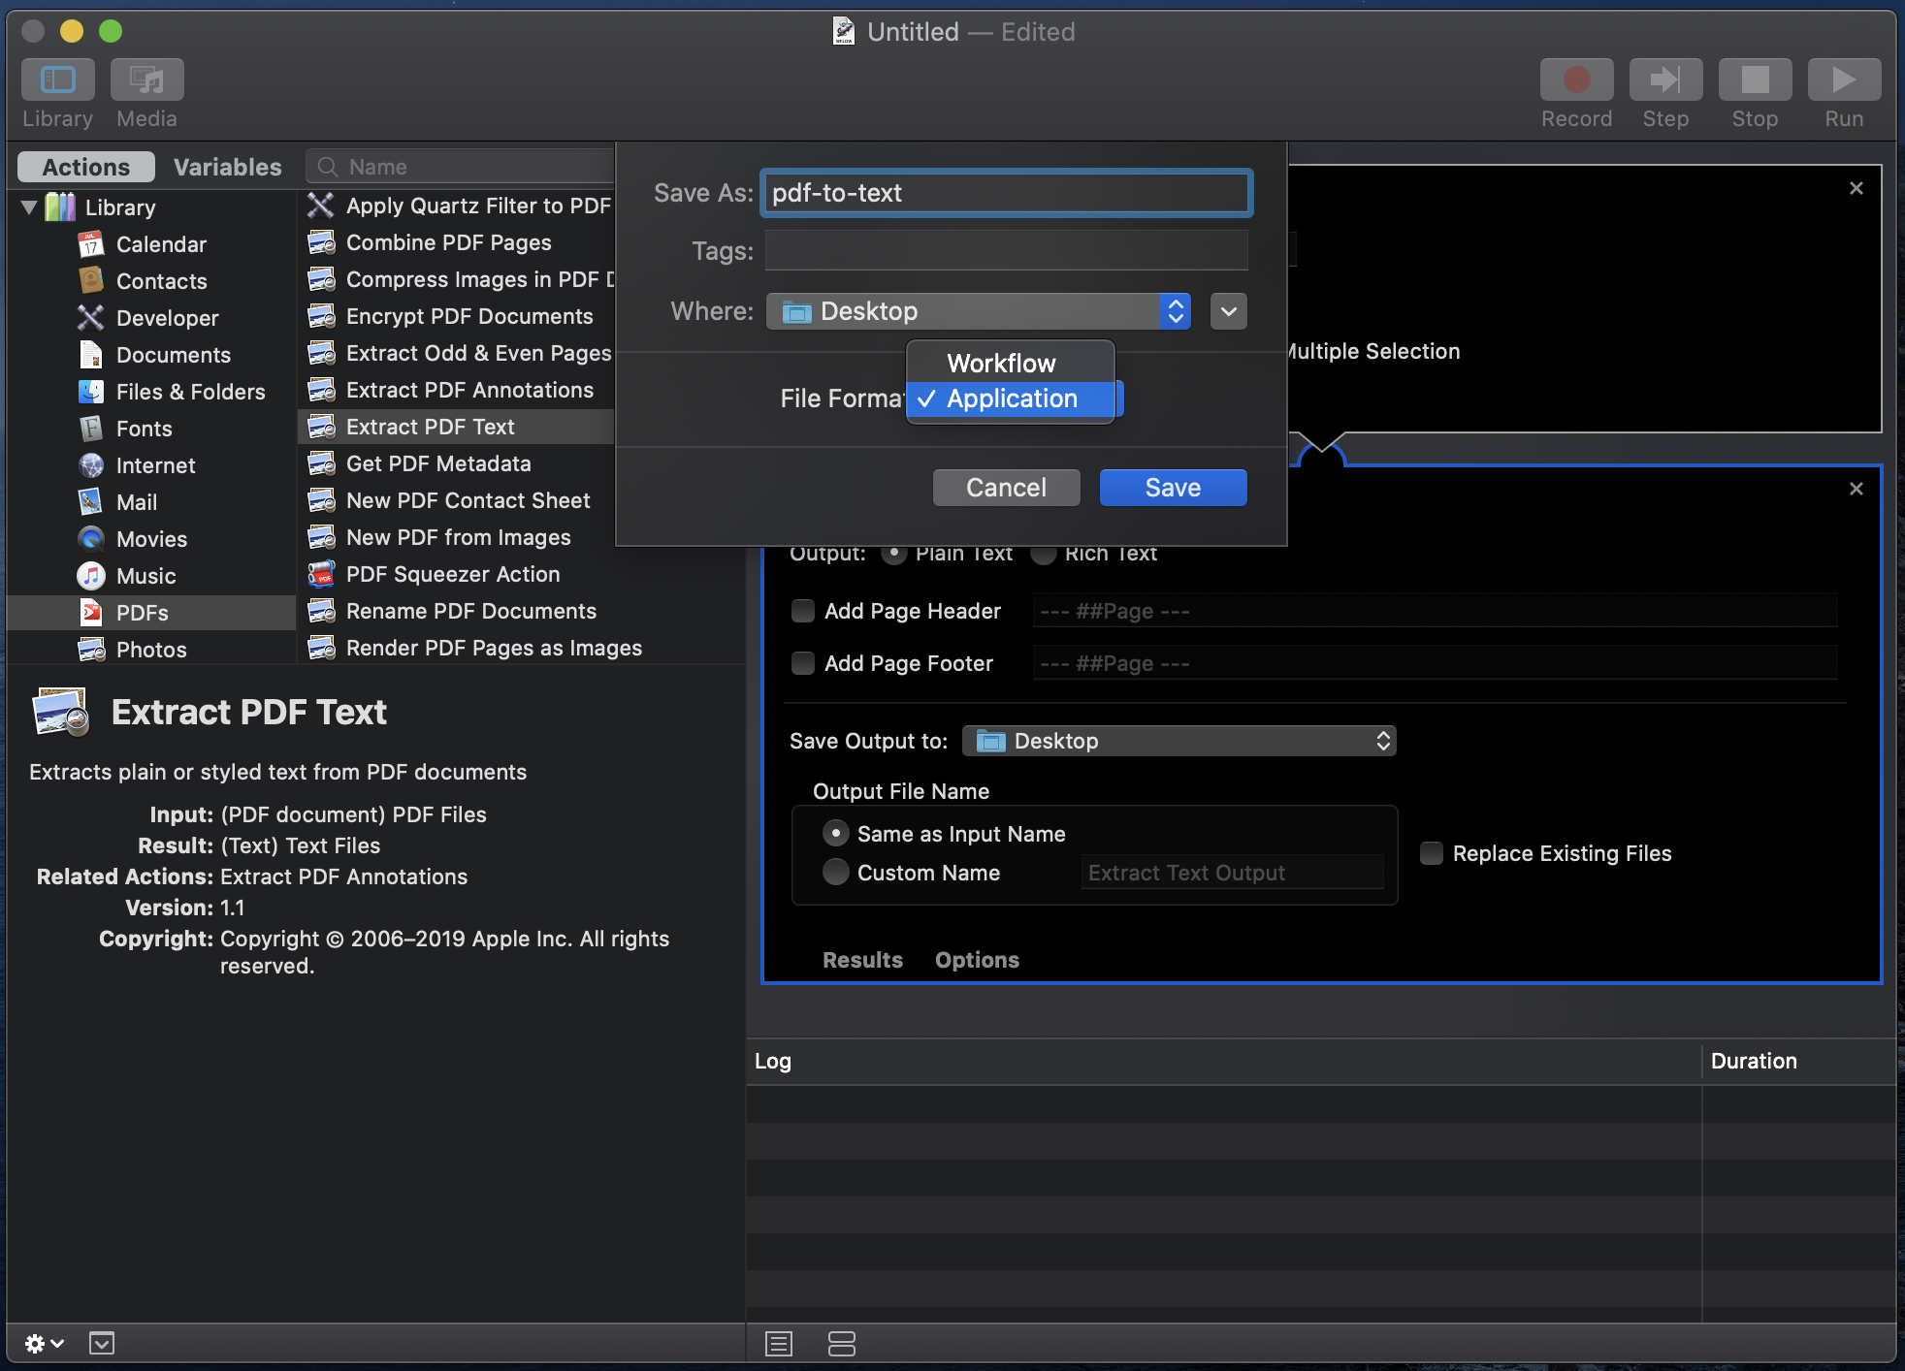Expand the save dialog with the chevron button
1905x1371 pixels.
(x=1228, y=311)
